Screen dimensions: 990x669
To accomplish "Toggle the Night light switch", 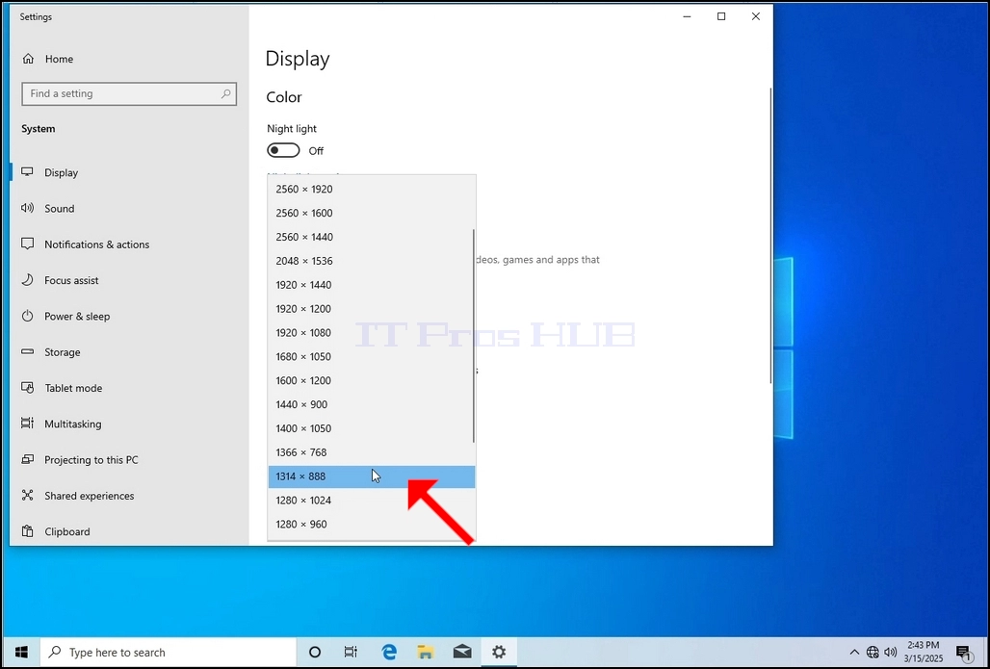I will tap(283, 150).
